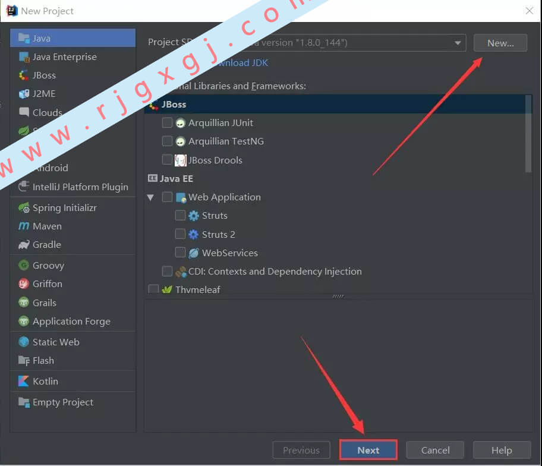Click the Gradle elephant icon

(24, 245)
